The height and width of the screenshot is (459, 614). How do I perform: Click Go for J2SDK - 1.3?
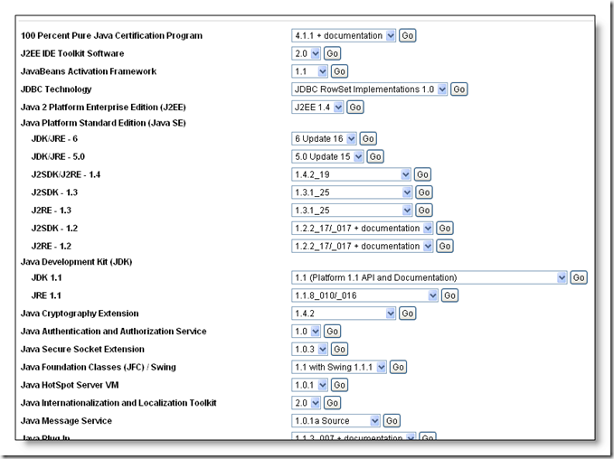(424, 192)
